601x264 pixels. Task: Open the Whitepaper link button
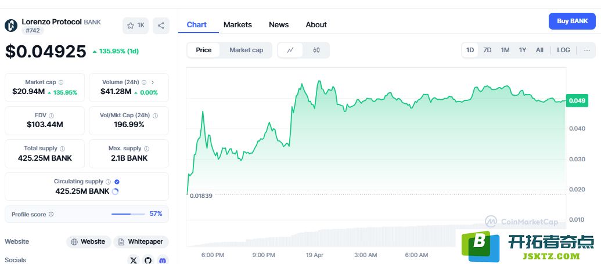(141, 242)
